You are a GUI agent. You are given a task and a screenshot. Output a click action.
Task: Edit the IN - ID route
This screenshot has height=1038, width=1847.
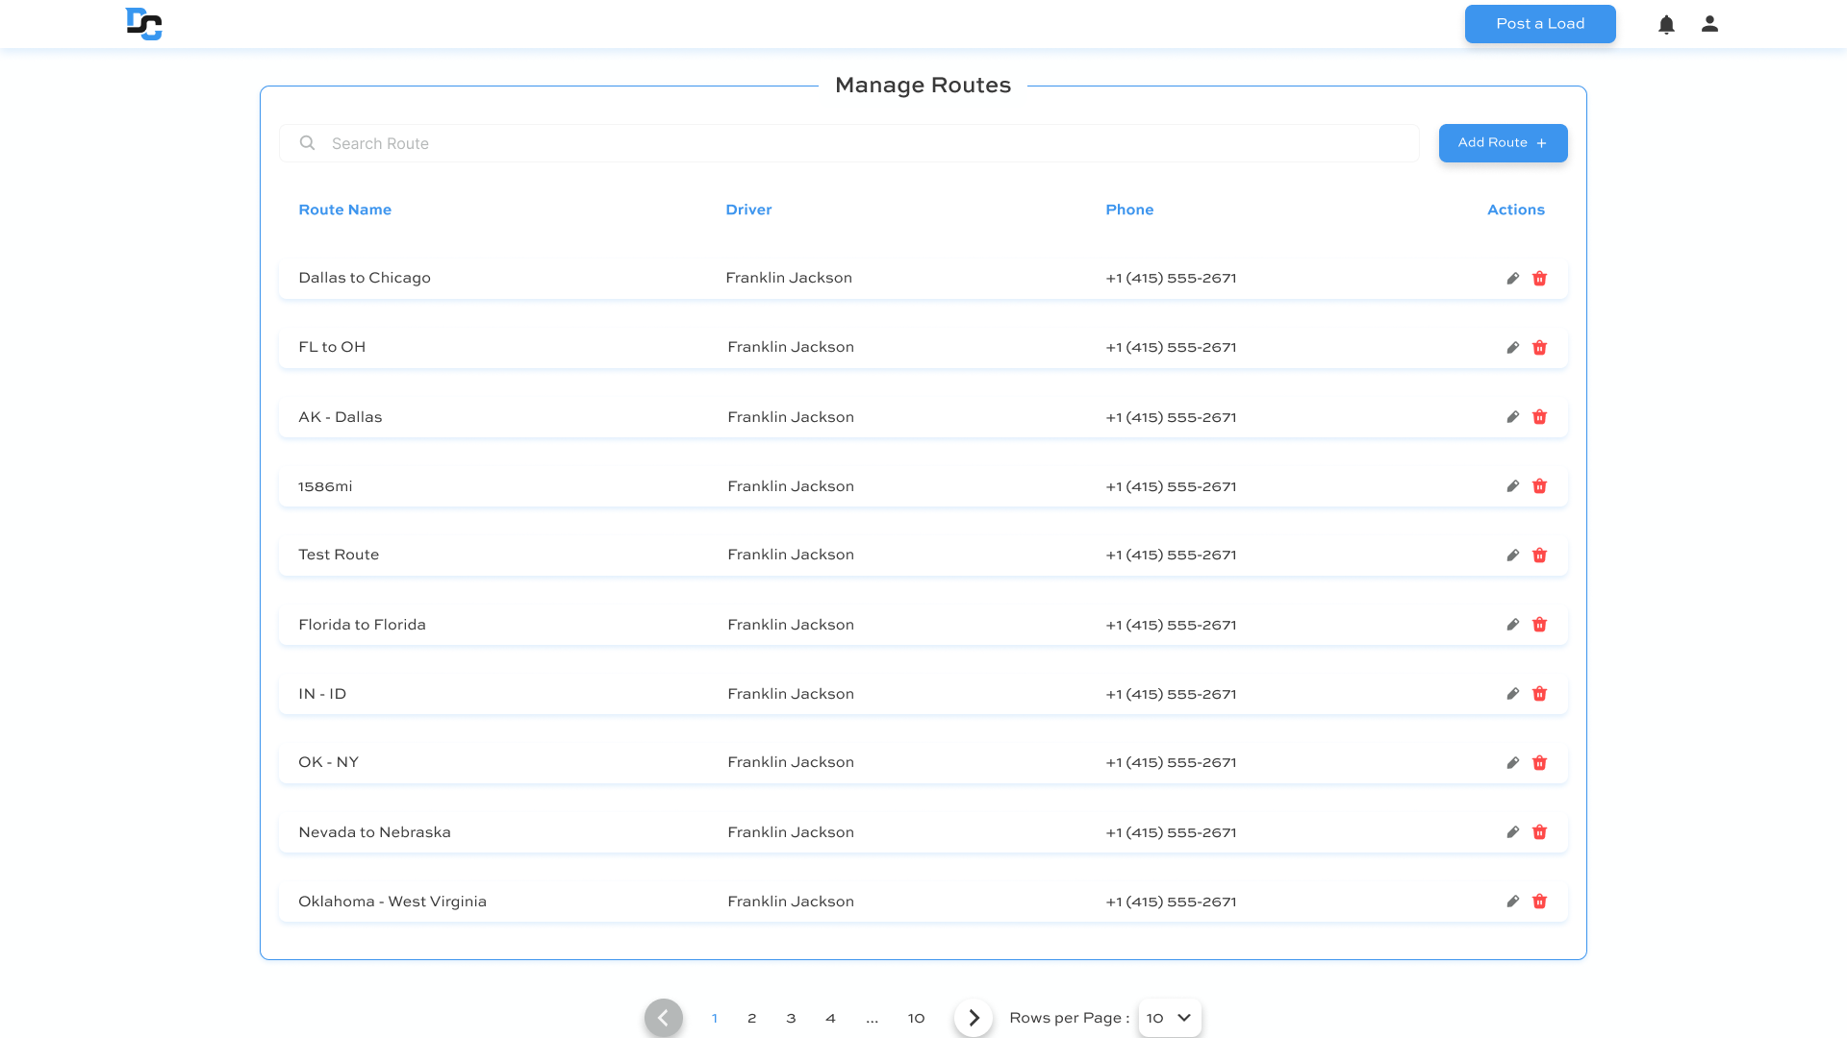pos(1512,694)
